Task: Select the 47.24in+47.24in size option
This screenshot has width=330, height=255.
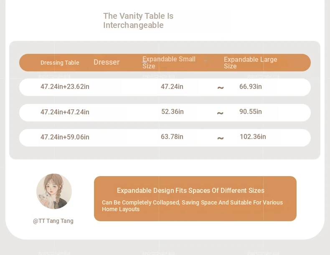Action: 65,112
